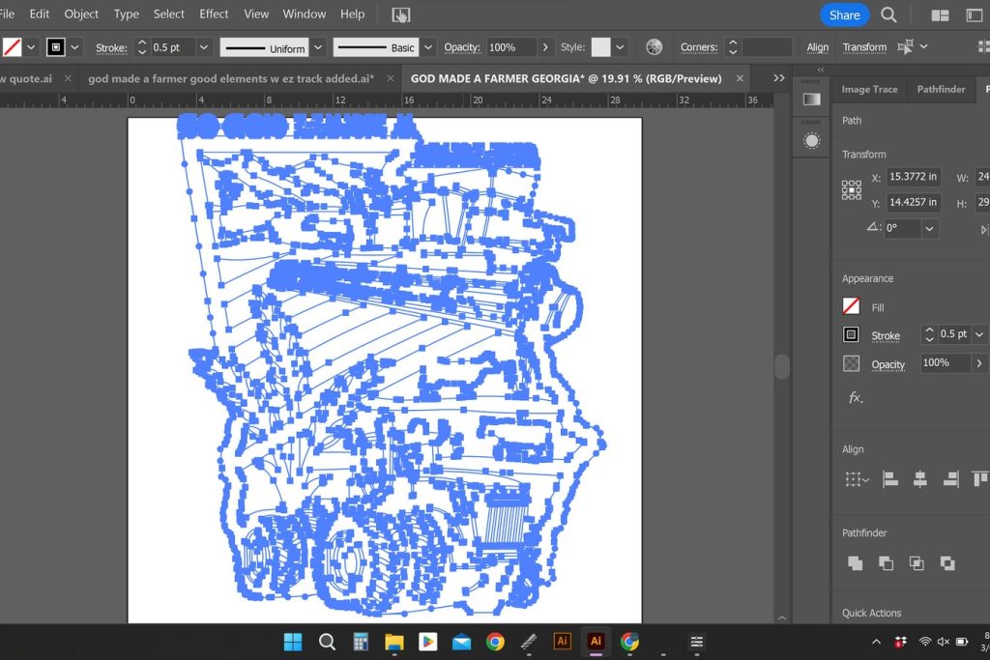Click the Recolor Artwork wheel icon
Viewport: 990px width, 660px height.
[x=655, y=47]
